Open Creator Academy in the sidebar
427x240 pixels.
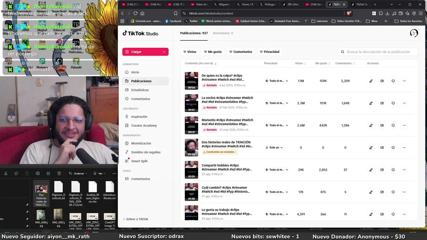point(145,125)
